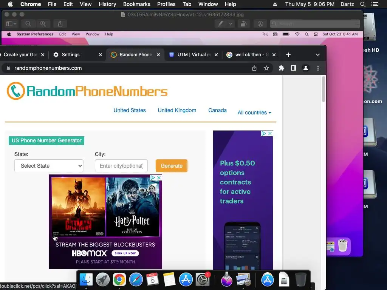Open Notes from the Dock
This screenshot has width=387, height=290.
click(169, 280)
